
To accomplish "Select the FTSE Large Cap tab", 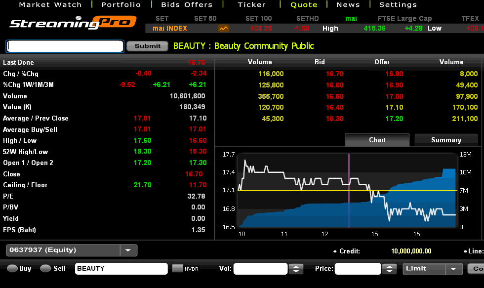I will point(404,18).
